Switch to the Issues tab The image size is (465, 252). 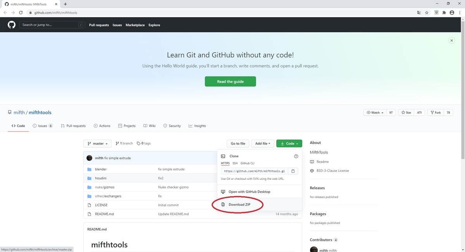tap(43, 126)
